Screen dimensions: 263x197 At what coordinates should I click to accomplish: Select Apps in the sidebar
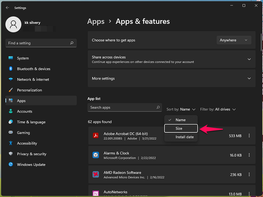click(x=41, y=101)
